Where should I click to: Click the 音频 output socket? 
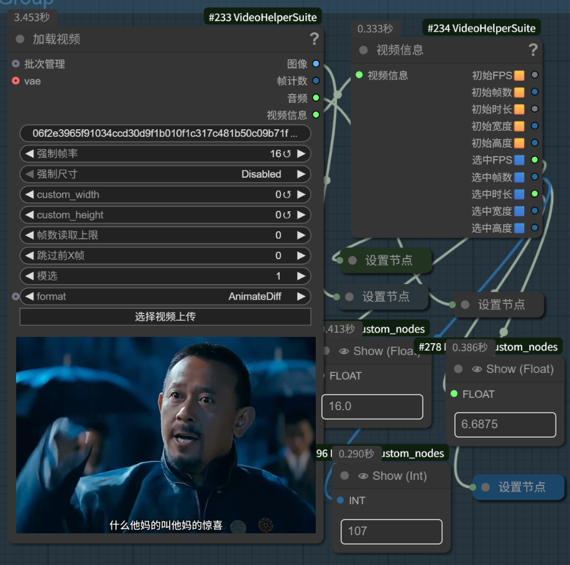(x=316, y=98)
